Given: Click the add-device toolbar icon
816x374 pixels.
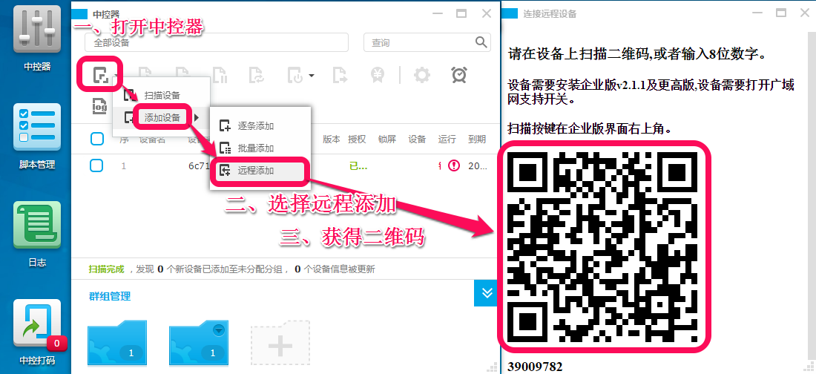Looking at the screenshot, I should (101, 76).
